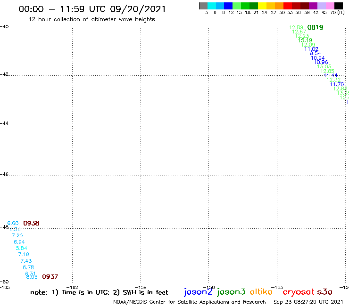The height and width of the screenshot is (306, 349).
Task: Click the jason3 satellite label
Action: 231,292
